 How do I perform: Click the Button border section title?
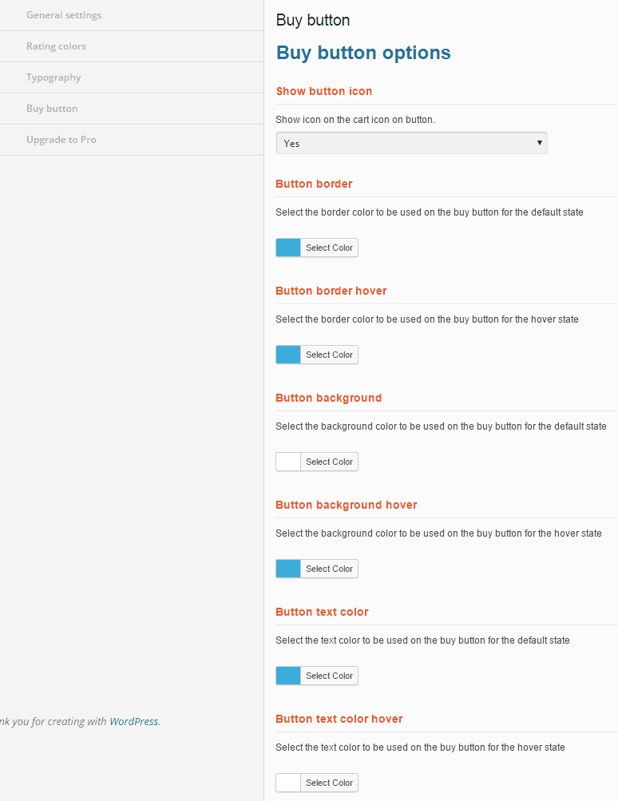point(314,184)
